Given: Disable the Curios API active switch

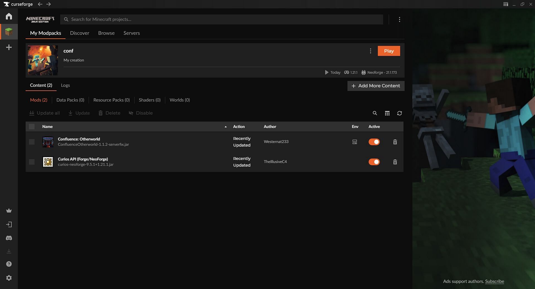Looking at the screenshot, I should pos(374,162).
